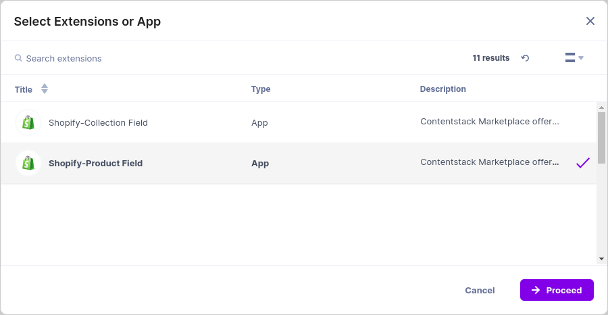Click the vertical scrollbar thumb
Screen dimensions: 608x315
[x=601, y=138]
